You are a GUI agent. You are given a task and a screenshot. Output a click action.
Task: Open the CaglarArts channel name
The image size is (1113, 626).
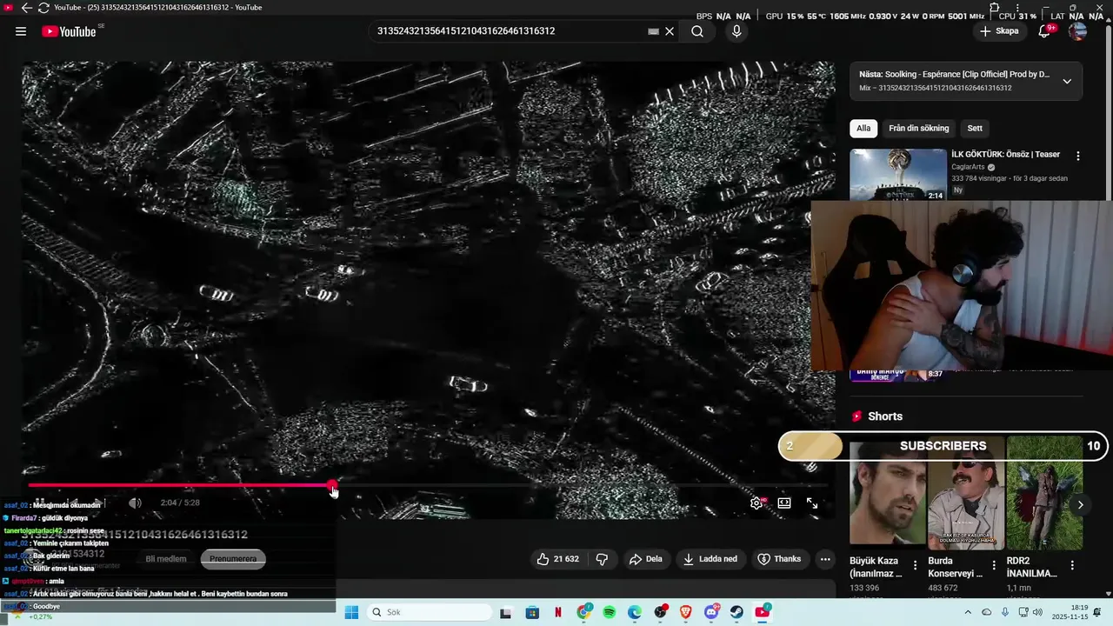[969, 167]
